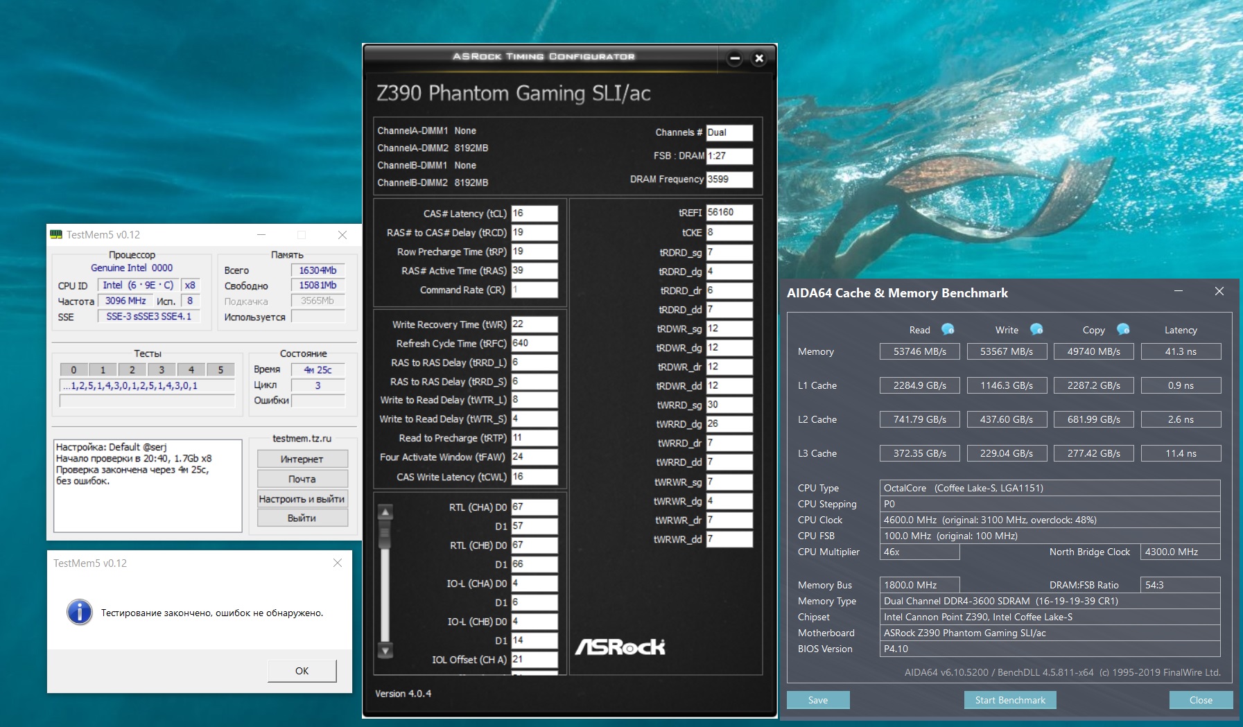
Task: Start Benchmark in AIDA64
Action: point(1010,700)
